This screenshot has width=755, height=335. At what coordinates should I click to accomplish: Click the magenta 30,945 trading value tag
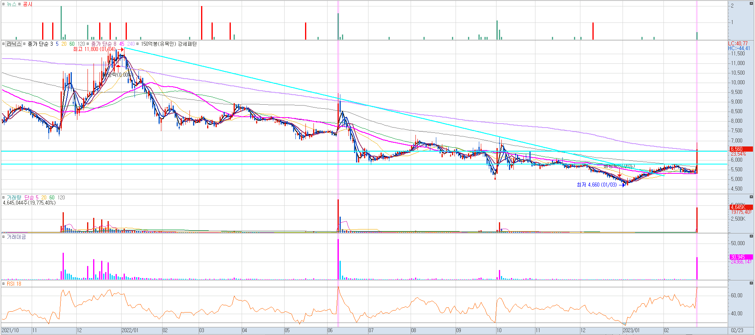tap(741, 257)
